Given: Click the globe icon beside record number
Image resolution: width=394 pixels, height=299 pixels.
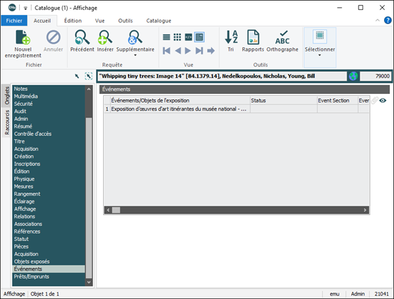Looking at the screenshot, I should pos(354,76).
